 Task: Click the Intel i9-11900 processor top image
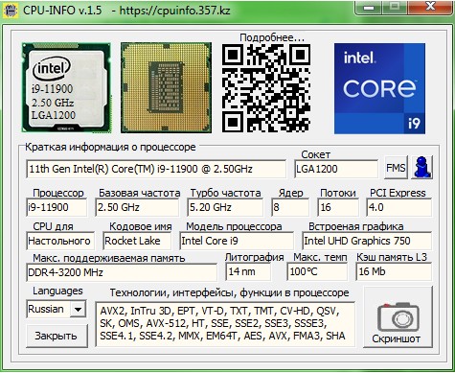click(x=66, y=87)
